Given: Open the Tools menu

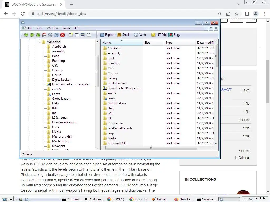Looking at the screenshot, I should tap(66, 28).
